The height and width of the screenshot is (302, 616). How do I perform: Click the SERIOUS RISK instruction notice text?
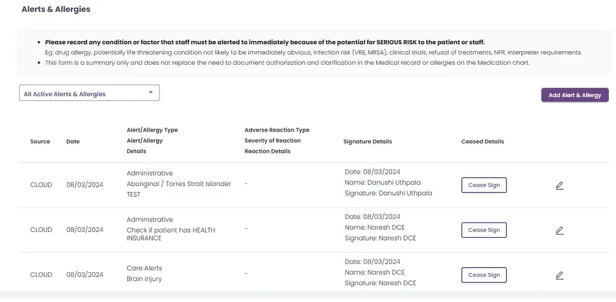click(264, 41)
